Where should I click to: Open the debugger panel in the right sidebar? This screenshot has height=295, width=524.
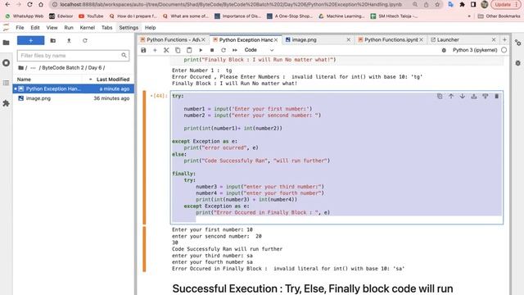click(517, 63)
